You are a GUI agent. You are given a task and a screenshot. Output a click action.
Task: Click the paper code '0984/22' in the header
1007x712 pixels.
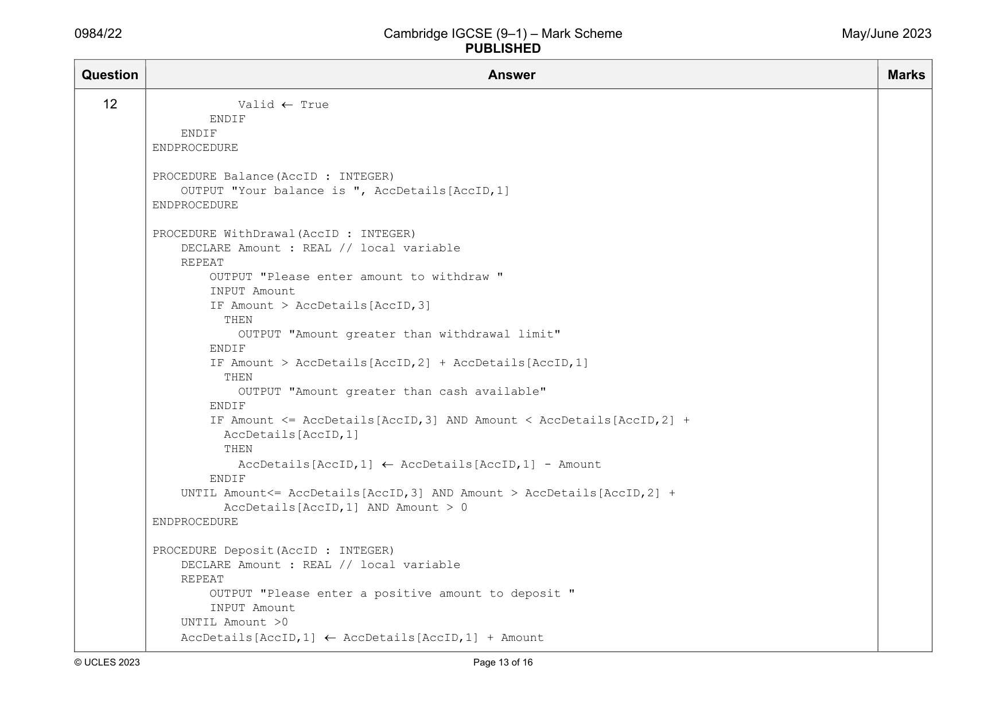98,33
